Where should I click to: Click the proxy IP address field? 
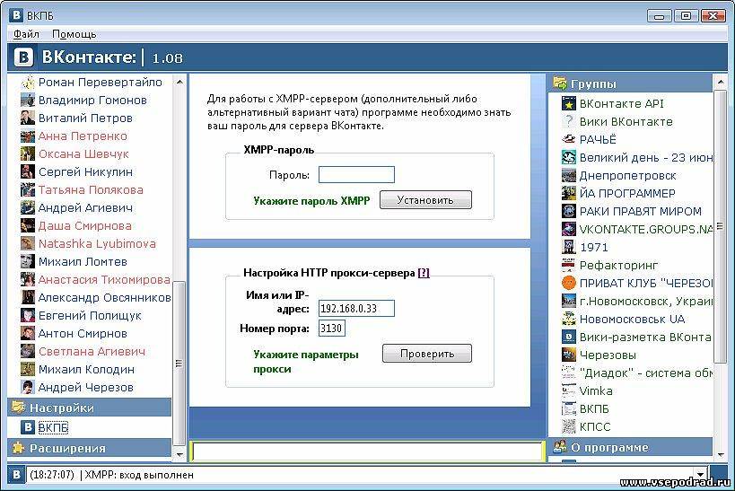(356, 308)
